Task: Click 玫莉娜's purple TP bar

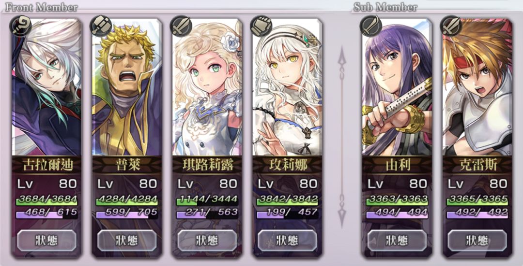Action: point(287,214)
